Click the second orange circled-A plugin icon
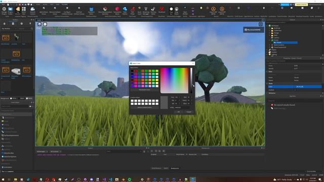 point(222,10)
